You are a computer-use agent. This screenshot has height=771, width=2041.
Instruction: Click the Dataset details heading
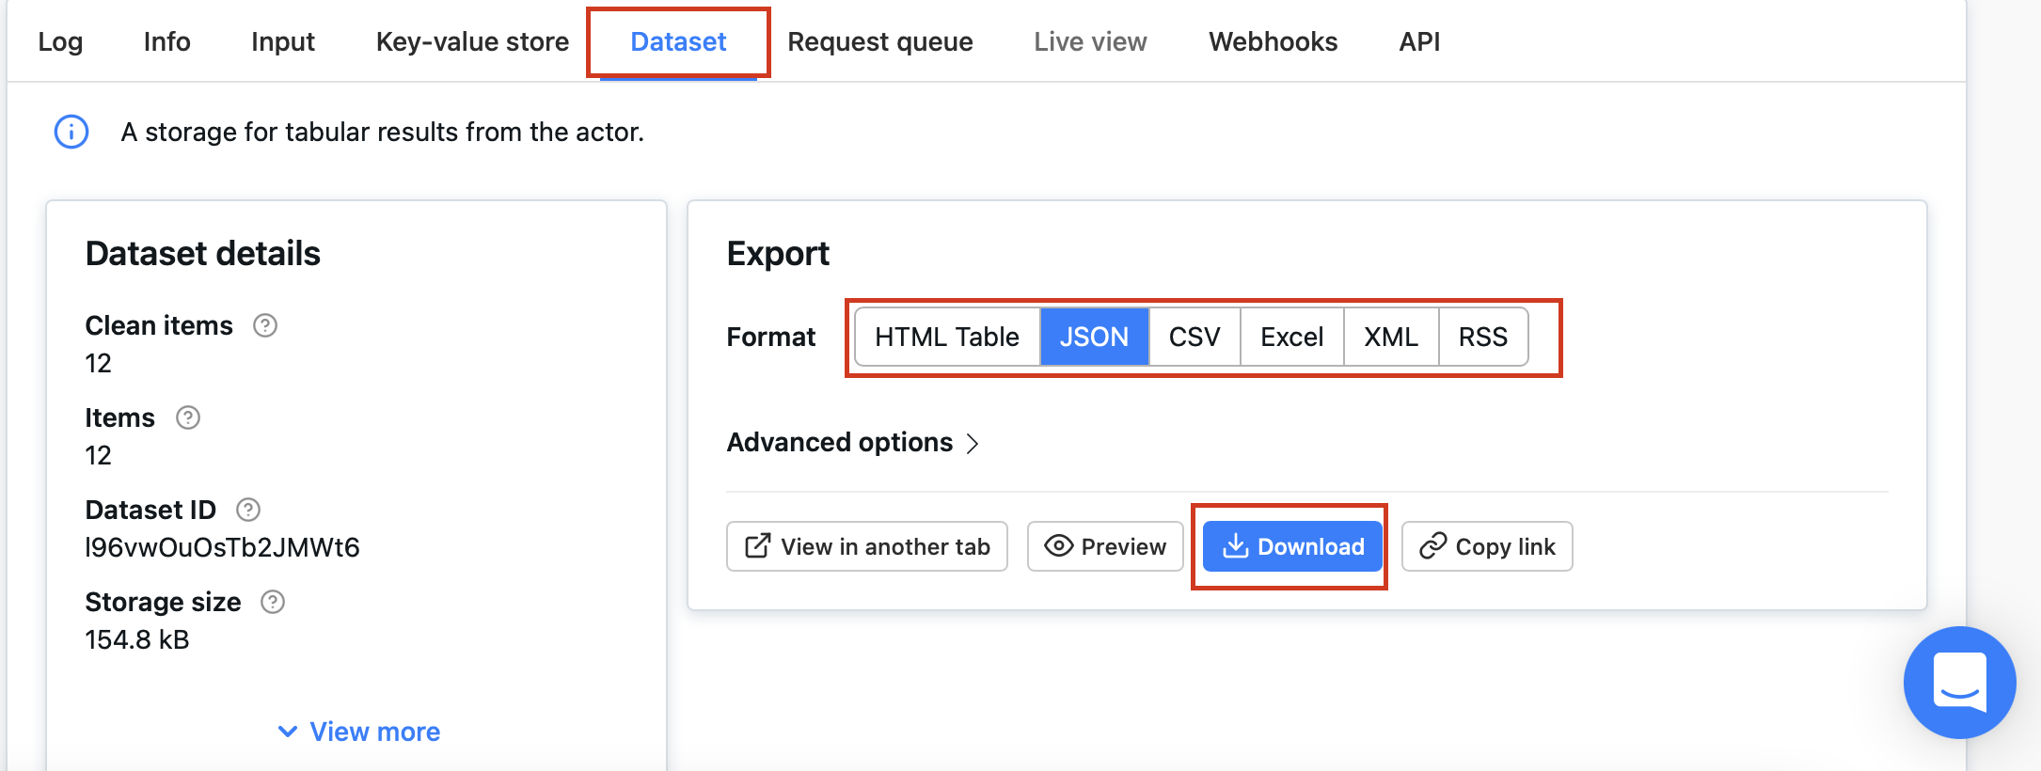point(203,254)
